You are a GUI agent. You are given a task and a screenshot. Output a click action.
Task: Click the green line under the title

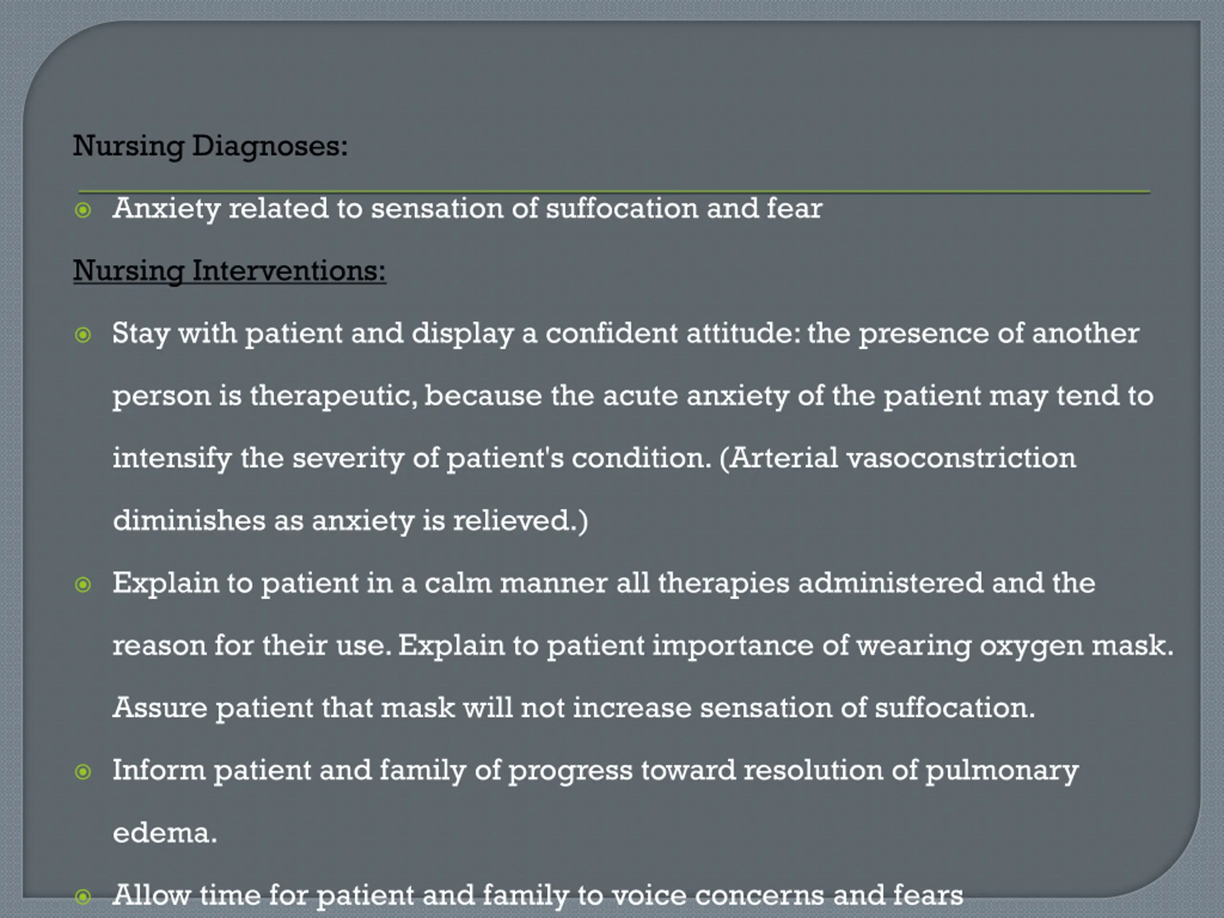click(x=614, y=192)
